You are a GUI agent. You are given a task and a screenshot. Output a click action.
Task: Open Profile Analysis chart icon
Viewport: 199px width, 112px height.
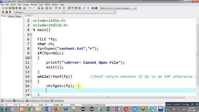click(x=93, y=8)
